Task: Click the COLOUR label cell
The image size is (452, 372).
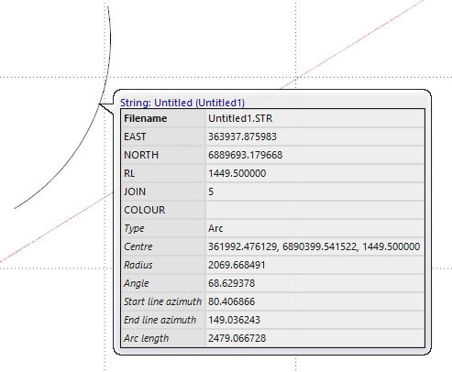Action: [x=163, y=210]
